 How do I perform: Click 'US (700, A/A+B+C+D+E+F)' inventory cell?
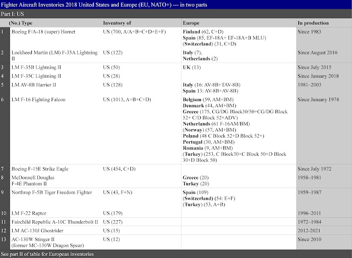click(x=134, y=32)
